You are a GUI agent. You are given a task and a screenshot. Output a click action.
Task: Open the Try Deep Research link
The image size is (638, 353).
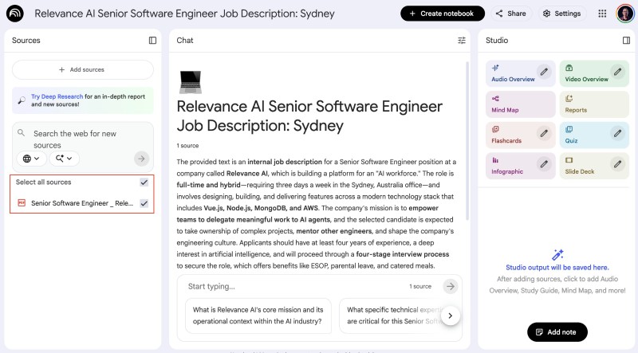(x=56, y=96)
